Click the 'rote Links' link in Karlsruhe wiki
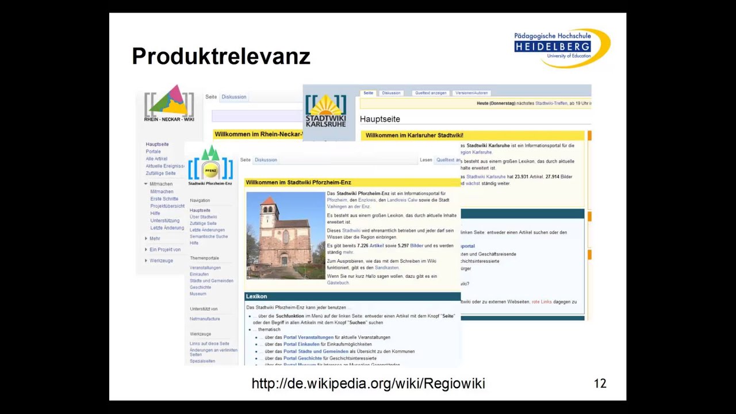This screenshot has width=736, height=414. (542, 302)
